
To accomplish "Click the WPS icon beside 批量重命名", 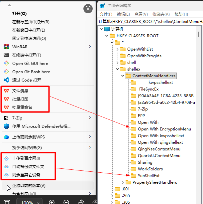I will [6, 107].
